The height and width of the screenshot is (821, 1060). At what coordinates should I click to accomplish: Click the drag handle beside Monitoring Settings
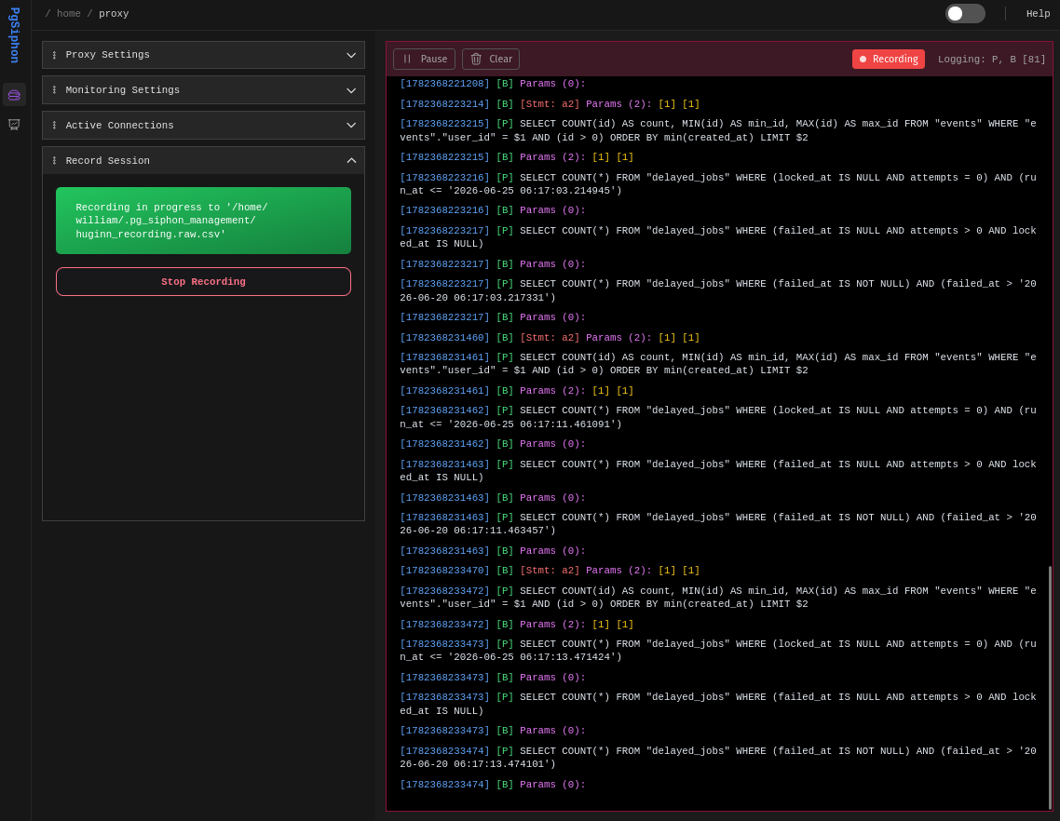(55, 90)
